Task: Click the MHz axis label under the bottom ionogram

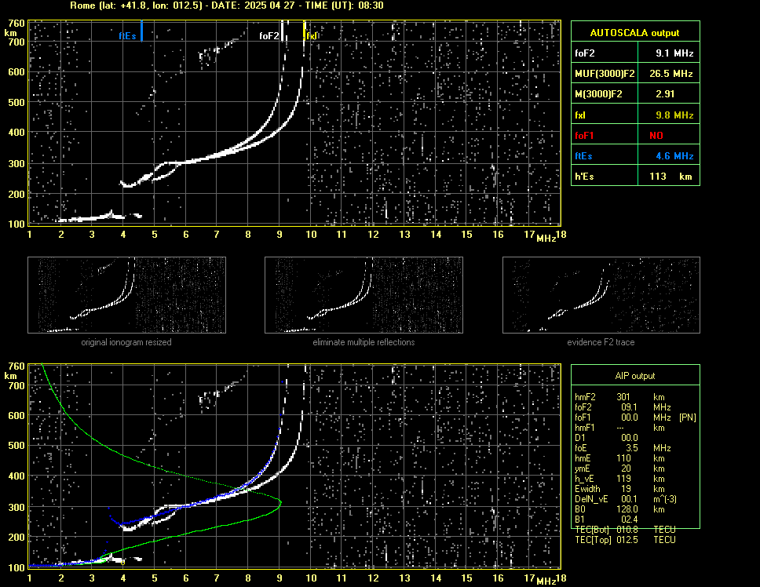Action: tap(546, 582)
